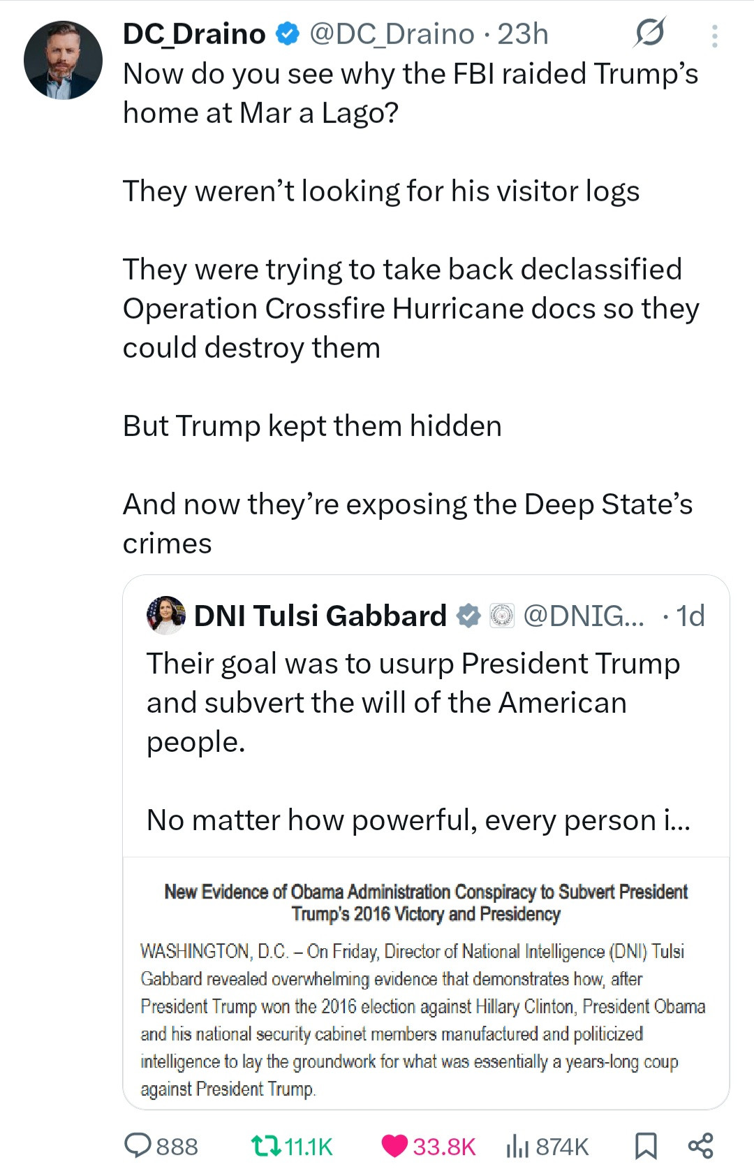Click the government affiliation seal badge
This screenshot has width=754, height=1176.
(501, 616)
